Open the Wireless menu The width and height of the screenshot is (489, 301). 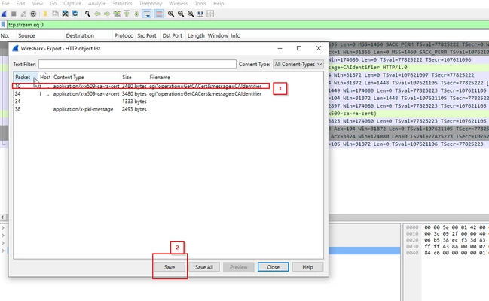[179, 4]
